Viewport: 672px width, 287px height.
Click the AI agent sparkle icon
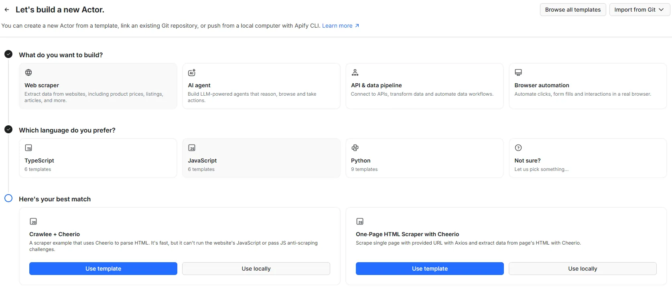[x=192, y=72]
